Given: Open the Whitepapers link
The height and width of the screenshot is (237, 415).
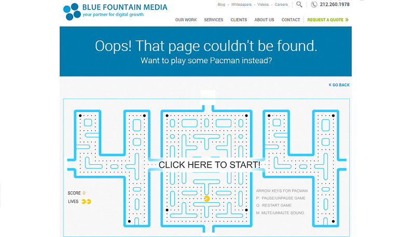Looking at the screenshot, I should tap(241, 5).
